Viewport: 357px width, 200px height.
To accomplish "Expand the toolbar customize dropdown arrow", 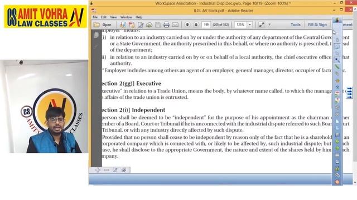I will [x=269, y=24].
